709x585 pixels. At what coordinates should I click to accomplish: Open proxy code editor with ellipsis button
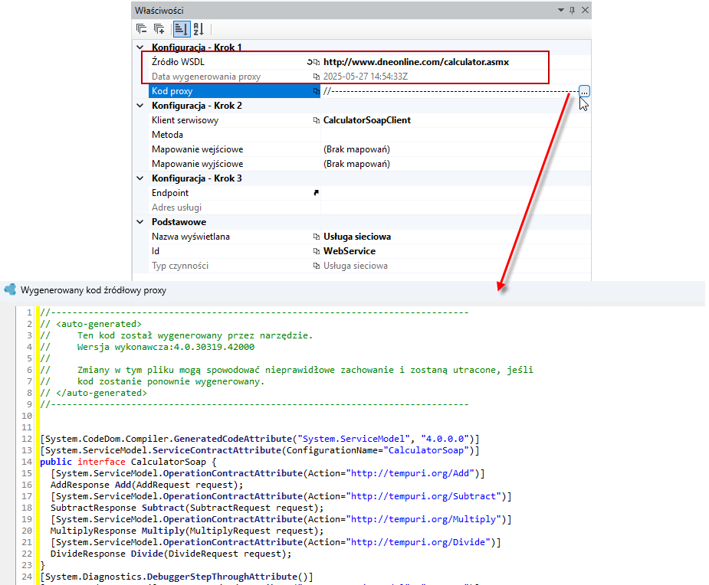(584, 91)
